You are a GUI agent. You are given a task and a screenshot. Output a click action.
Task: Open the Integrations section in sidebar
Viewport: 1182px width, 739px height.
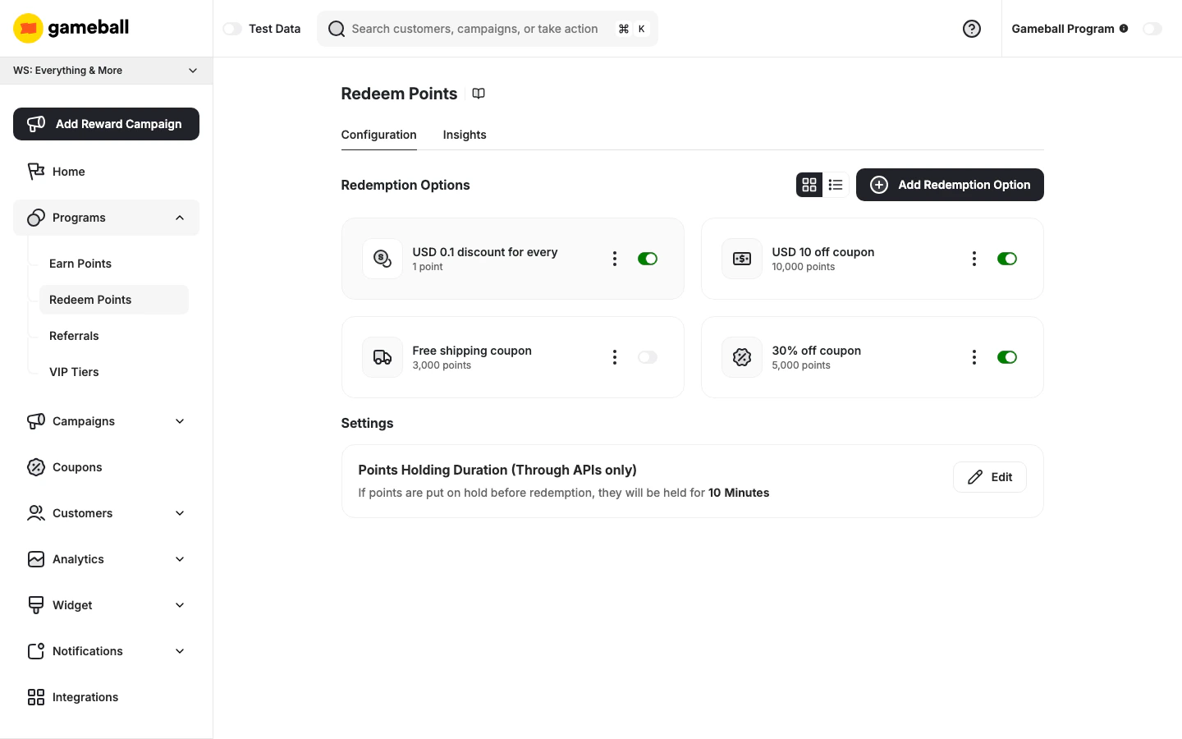[85, 697]
